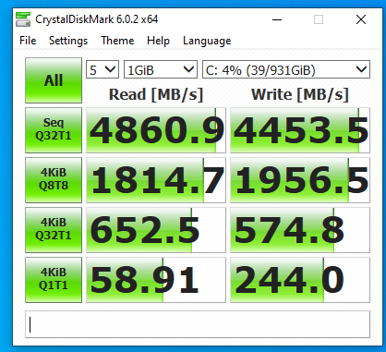This screenshot has width=386, height=352.
Task: Select the 4KiB Q8T8 write result 1956.5
Action: click(x=300, y=180)
